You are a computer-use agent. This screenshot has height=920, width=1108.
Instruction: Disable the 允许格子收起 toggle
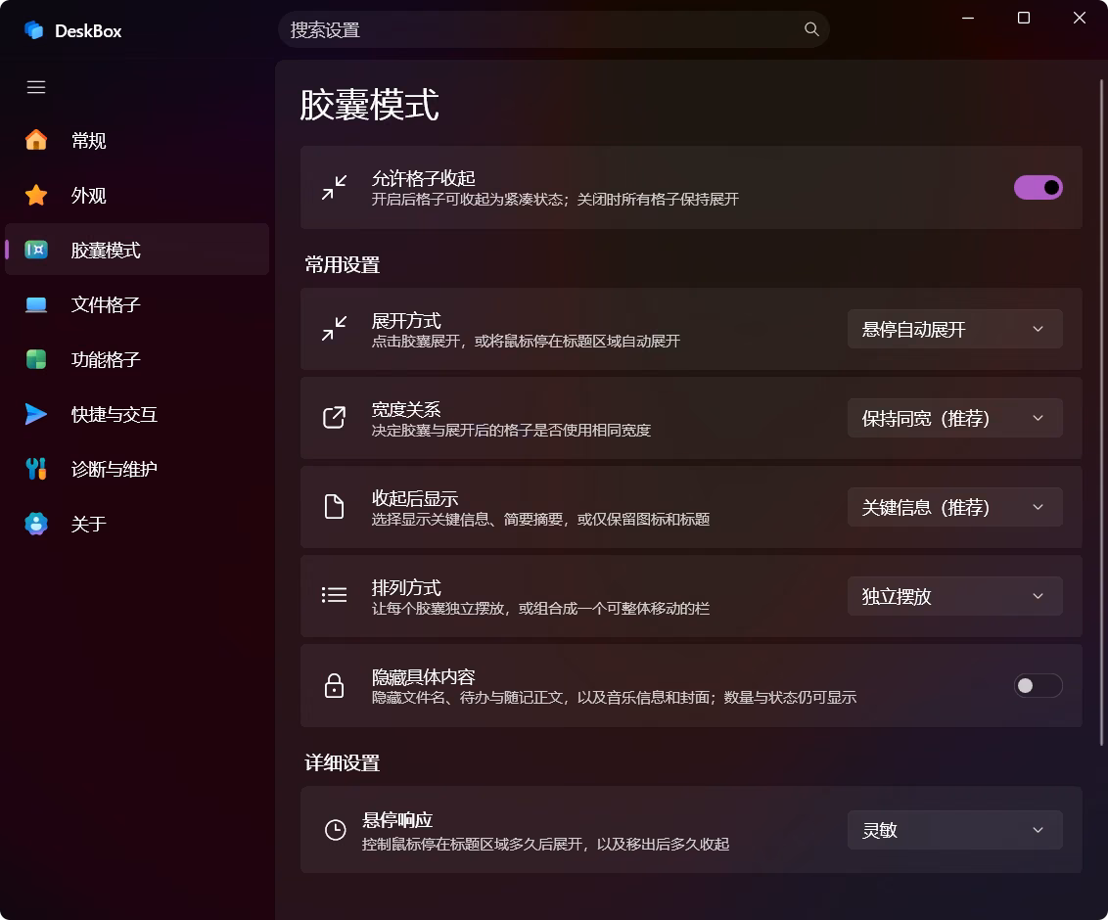pyautogui.click(x=1039, y=187)
